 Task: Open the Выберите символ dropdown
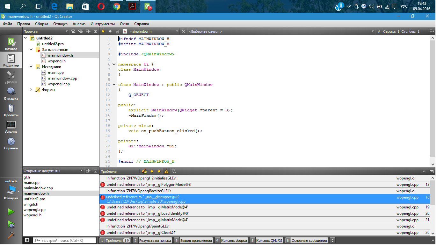pos(281,31)
